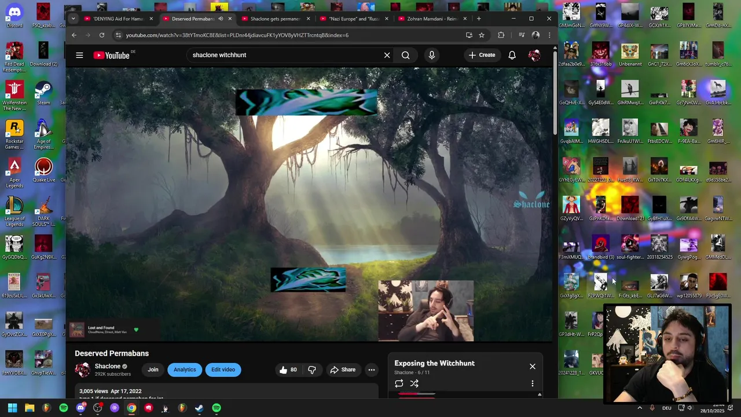Open the Quake Live desktop shortcut

pyautogui.click(x=43, y=170)
